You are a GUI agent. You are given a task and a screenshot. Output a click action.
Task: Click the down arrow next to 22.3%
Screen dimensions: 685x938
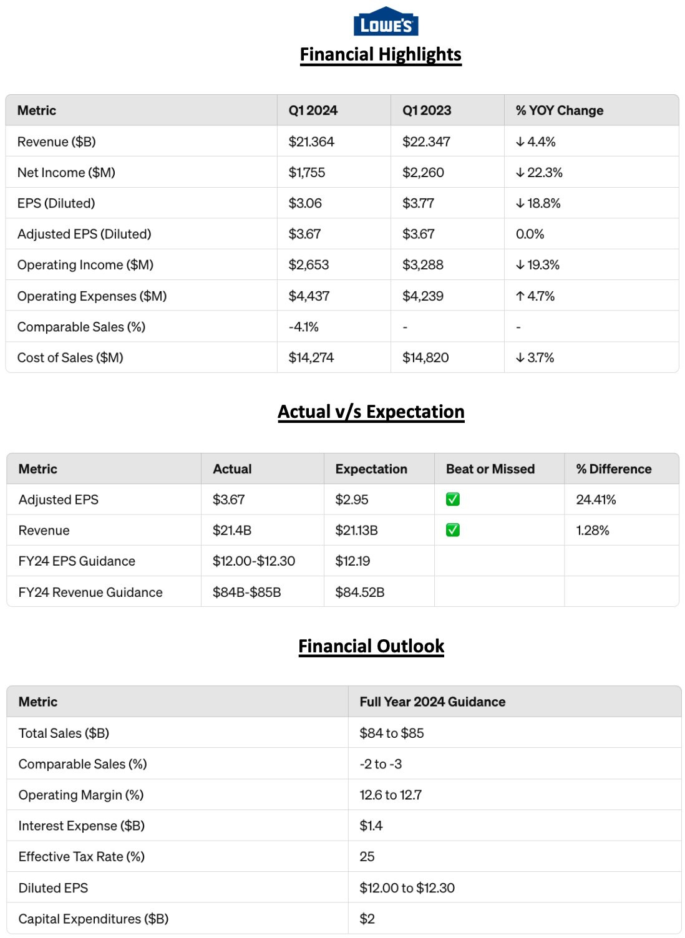520,173
